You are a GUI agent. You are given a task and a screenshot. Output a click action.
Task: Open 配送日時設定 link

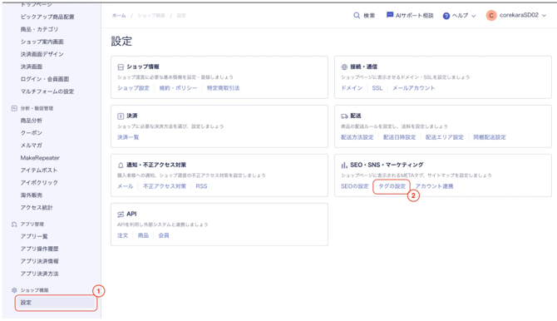399,137
